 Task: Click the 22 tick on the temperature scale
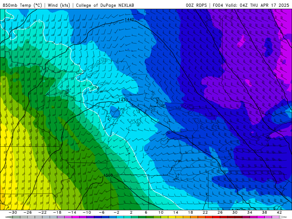point(205,212)
